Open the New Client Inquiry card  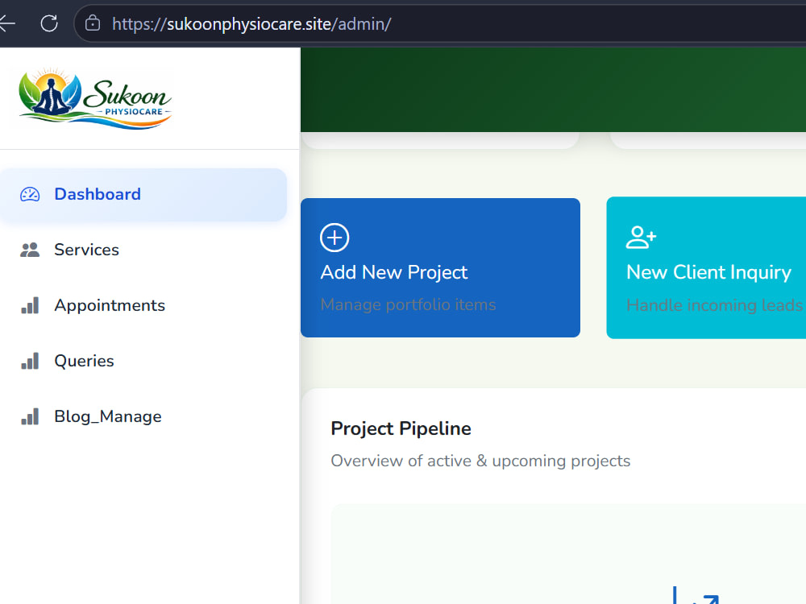click(x=706, y=267)
